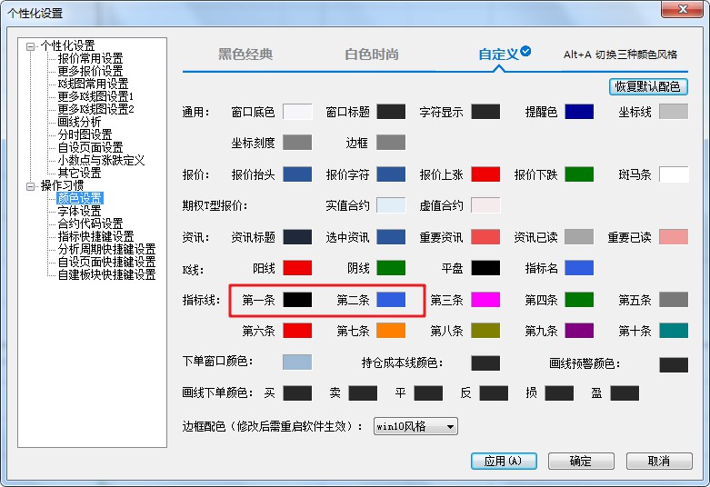This screenshot has width=710, height=487.
Task: Switch to the 白色时尚 theme tab
Action: pos(371,55)
